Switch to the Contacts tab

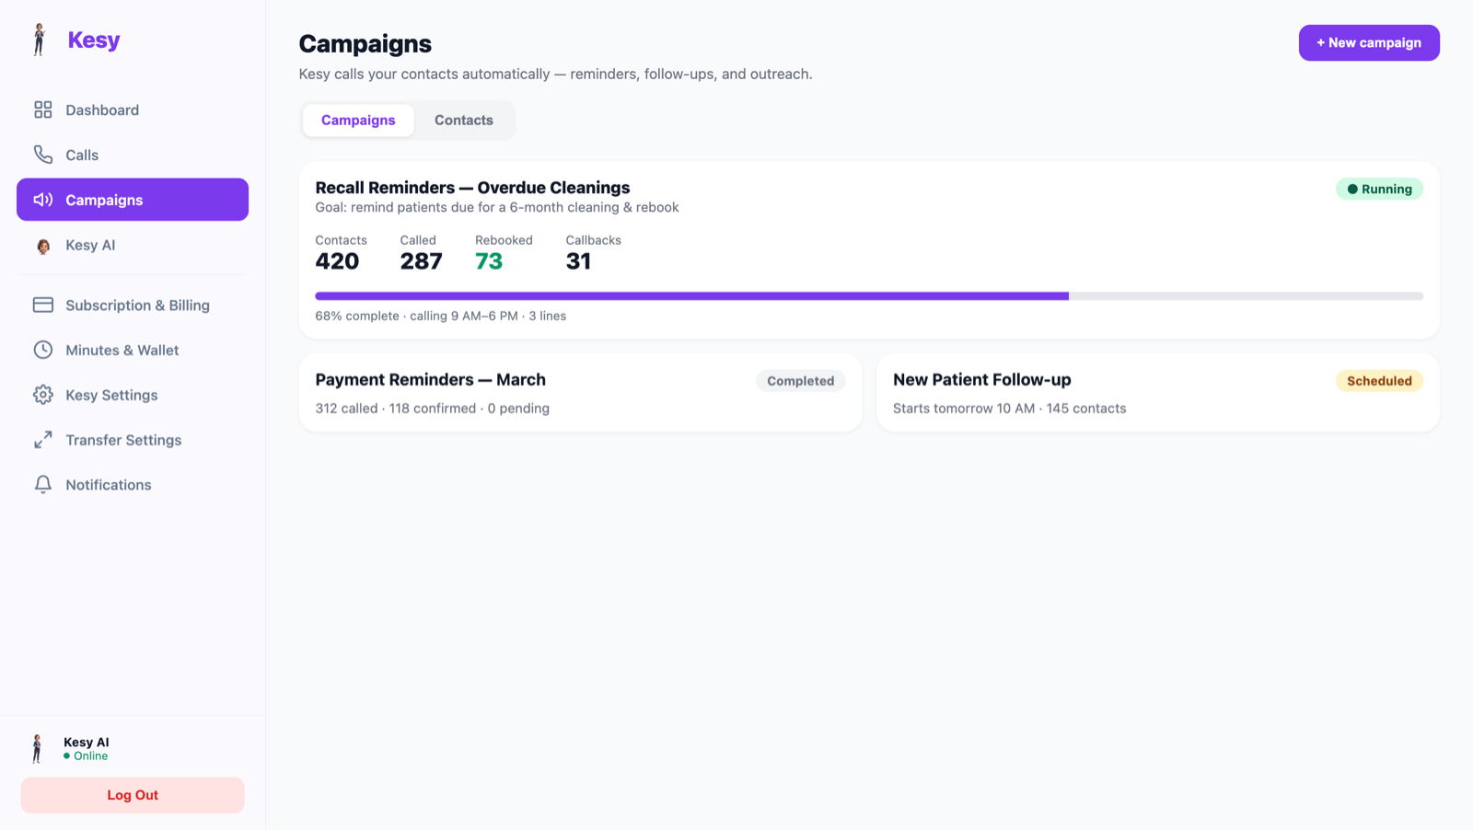[464, 121]
